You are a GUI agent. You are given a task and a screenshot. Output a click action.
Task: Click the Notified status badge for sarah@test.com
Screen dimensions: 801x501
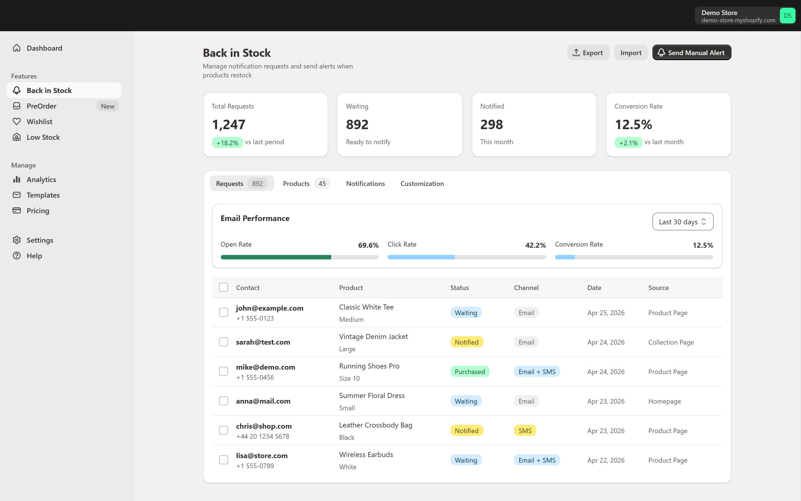466,342
